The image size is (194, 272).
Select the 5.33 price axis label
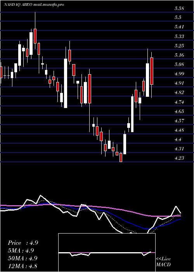pos(179,37)
